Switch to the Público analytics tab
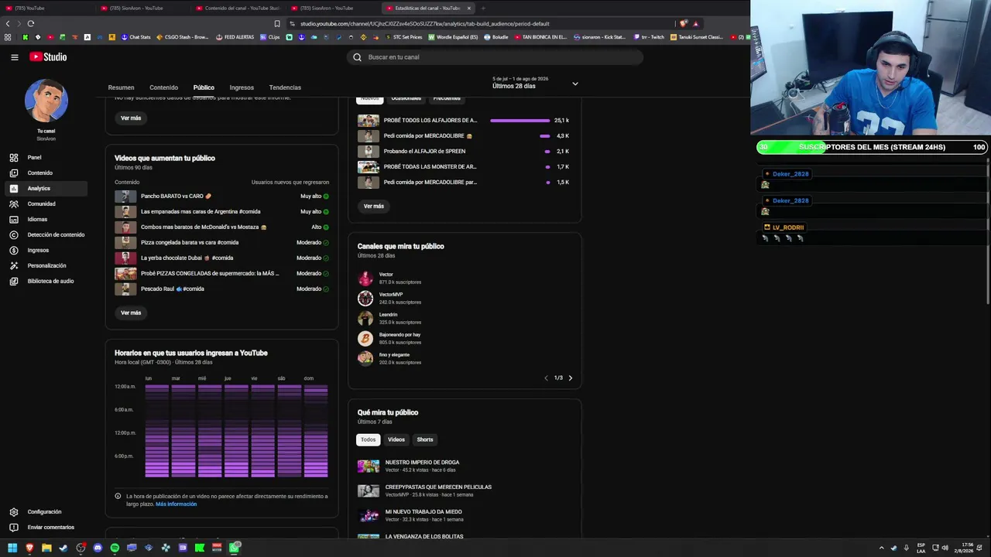The width and height of the screenshot is (991, 557). (204, 87)
